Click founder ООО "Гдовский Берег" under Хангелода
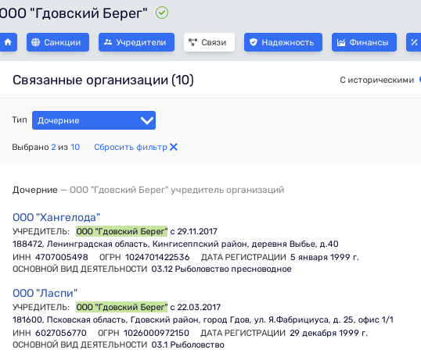Screen dimensions: 421x364 point(121,231)
